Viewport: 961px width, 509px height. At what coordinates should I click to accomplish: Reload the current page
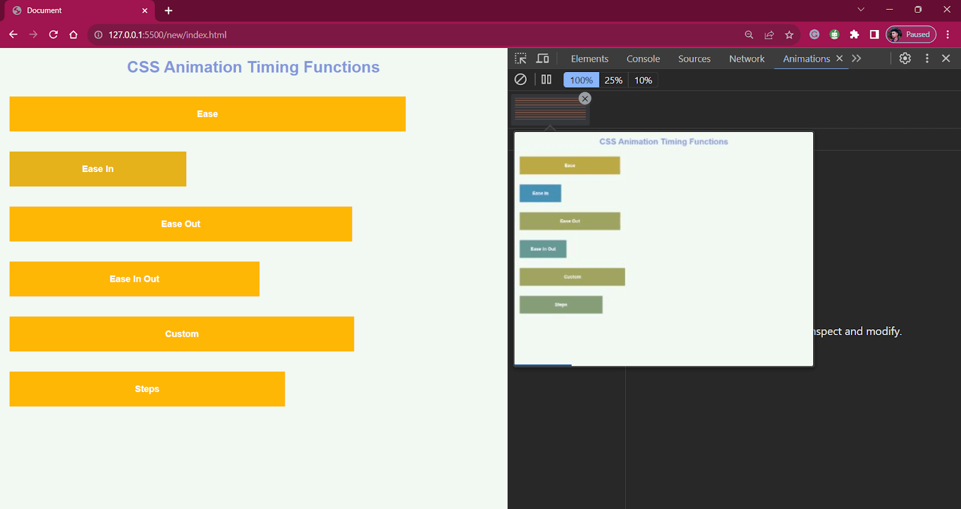(x=53, y=35)
